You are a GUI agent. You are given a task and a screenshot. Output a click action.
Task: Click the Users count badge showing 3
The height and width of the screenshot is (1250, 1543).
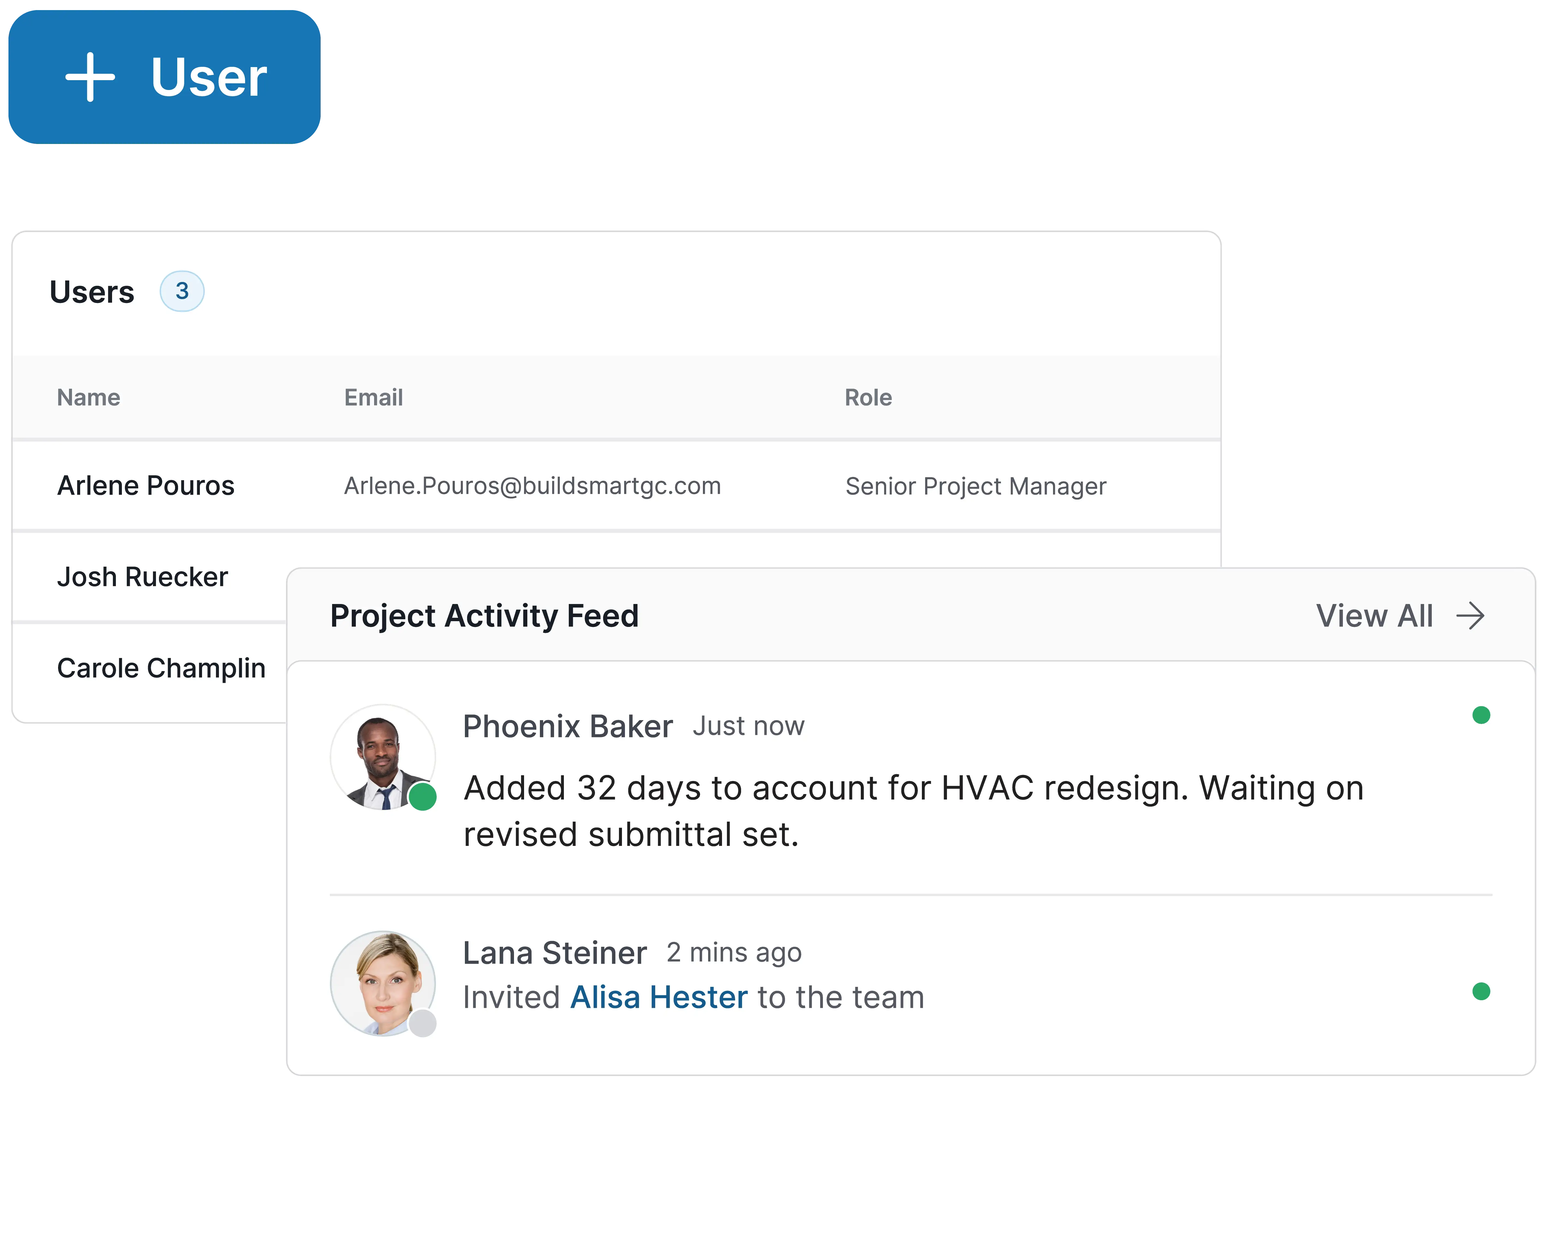coord(182,292)
